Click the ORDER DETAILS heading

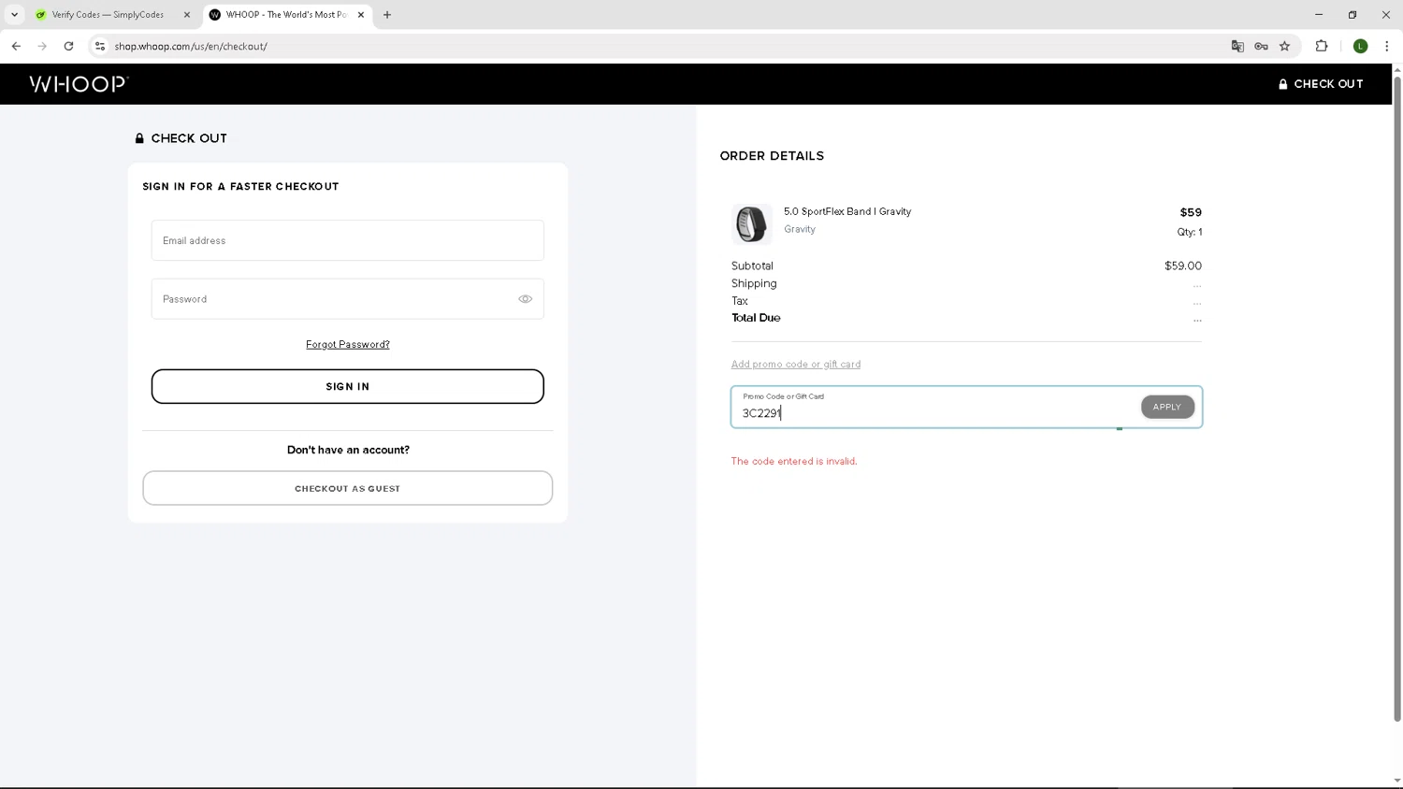tap(772, 156)
